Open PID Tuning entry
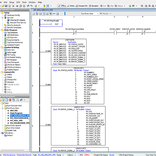The height and width of the screenshot is (156, 156). [11, 55]
